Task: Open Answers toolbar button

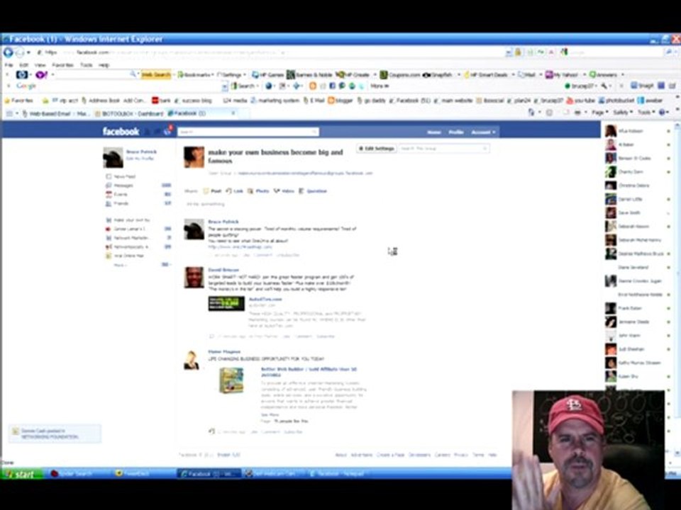Action: click(603, 74)
